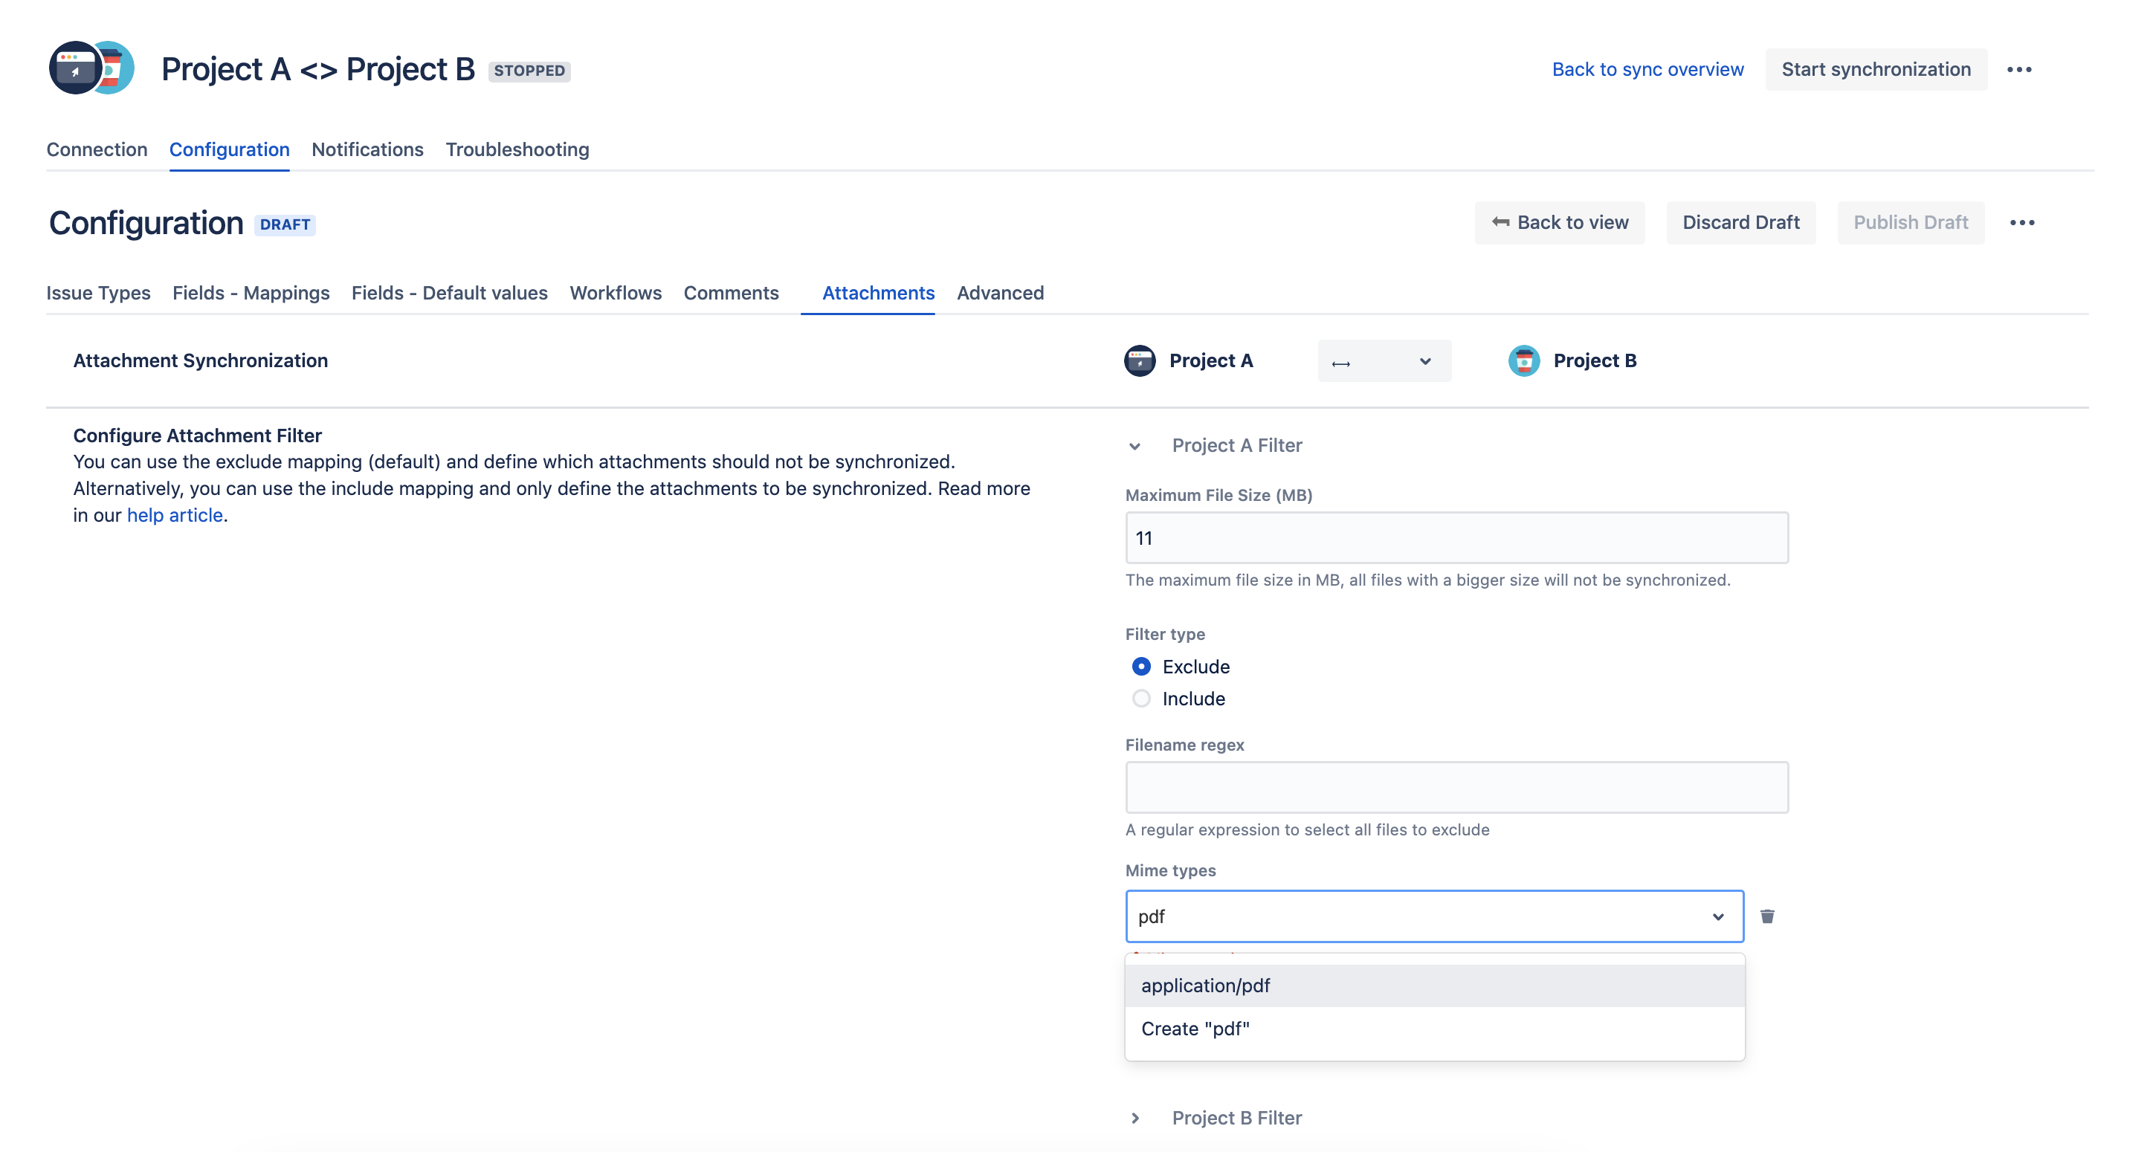2153x1152 pixels.
Task: Open the Troubleshooting tab
Action: click(x=517, y=149)
